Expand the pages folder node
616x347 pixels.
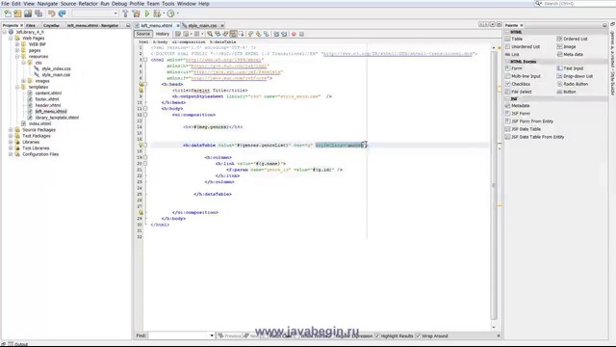tap(17, 50)
